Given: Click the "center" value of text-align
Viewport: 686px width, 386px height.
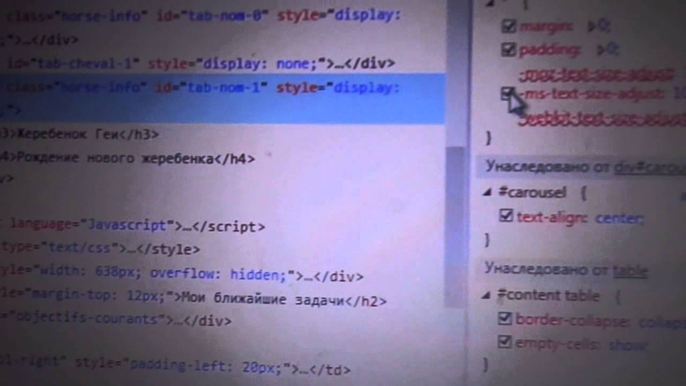Looking at the screenshot, I should click(x=619, y=218).
